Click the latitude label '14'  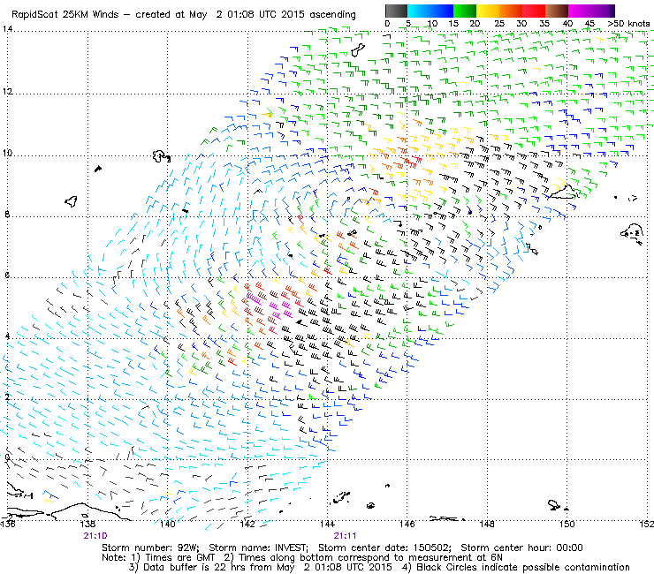pos(7,29)
